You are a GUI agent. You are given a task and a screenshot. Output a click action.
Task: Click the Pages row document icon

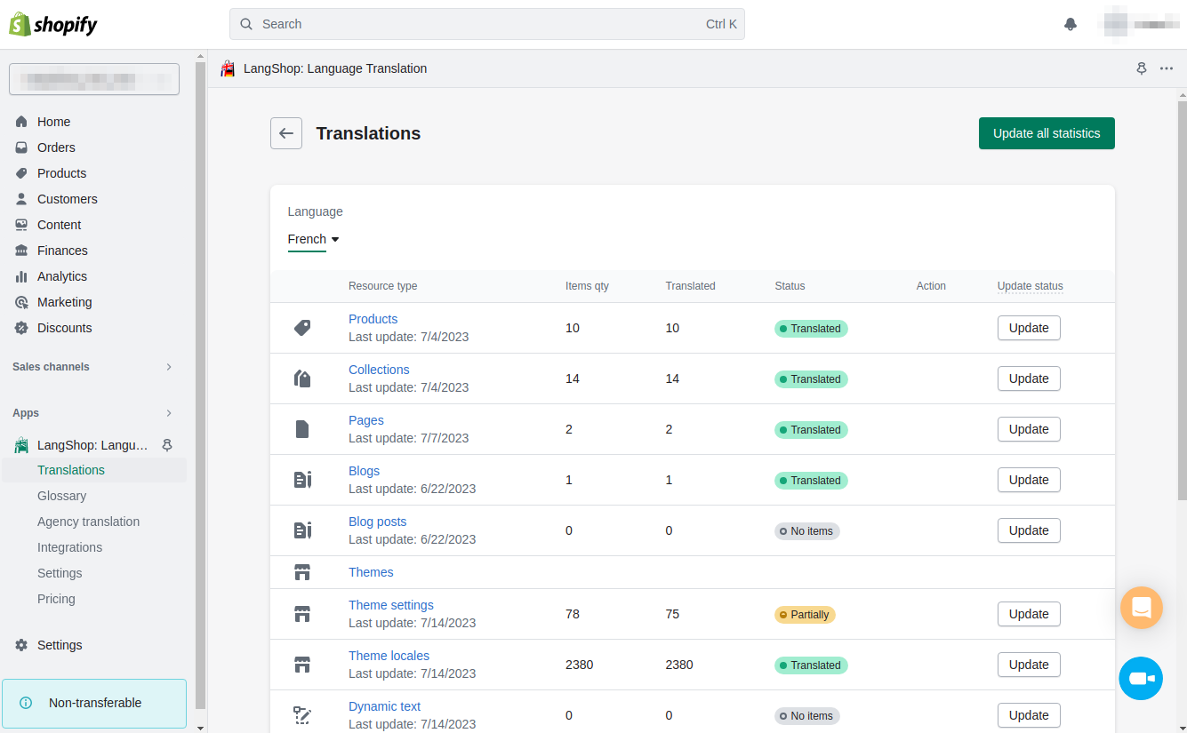[x=302, y=429]
